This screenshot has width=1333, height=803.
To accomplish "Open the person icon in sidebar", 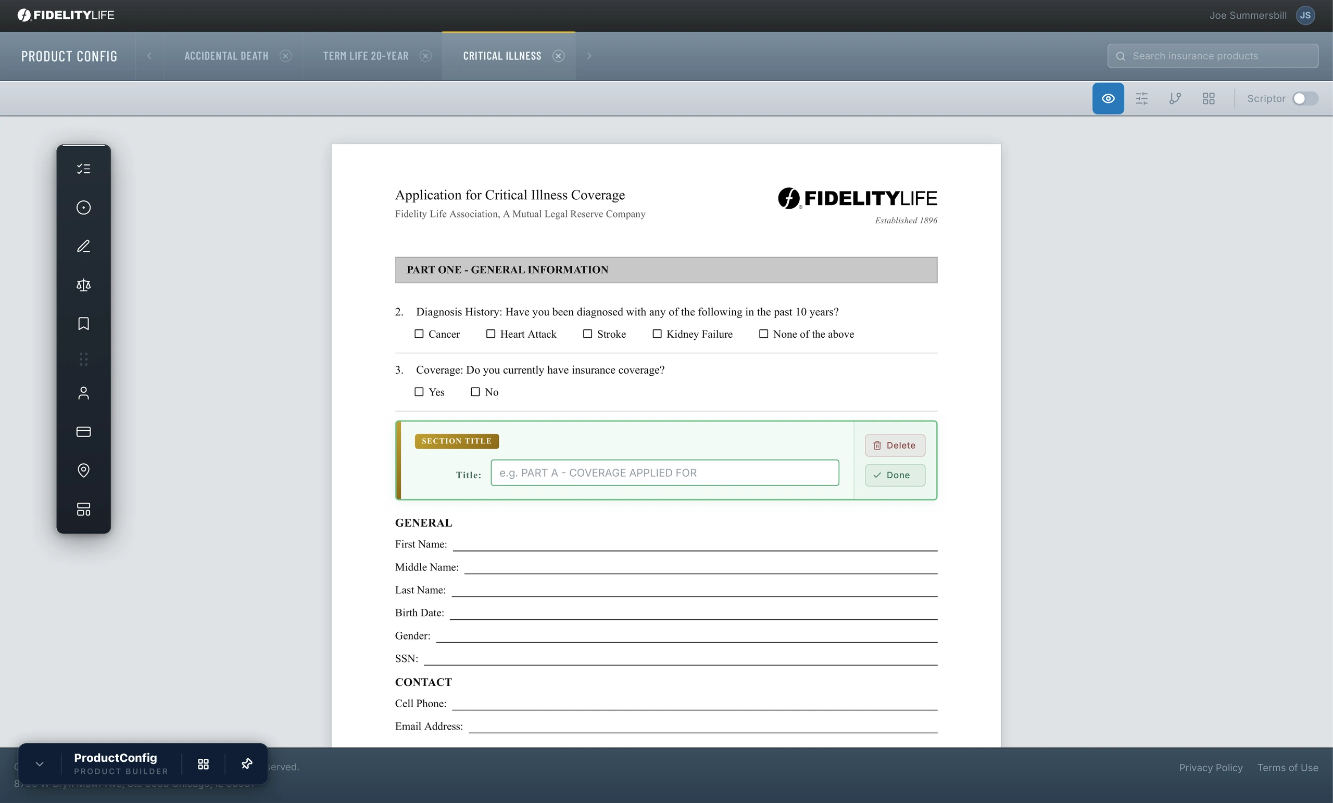I will [83, 393].
